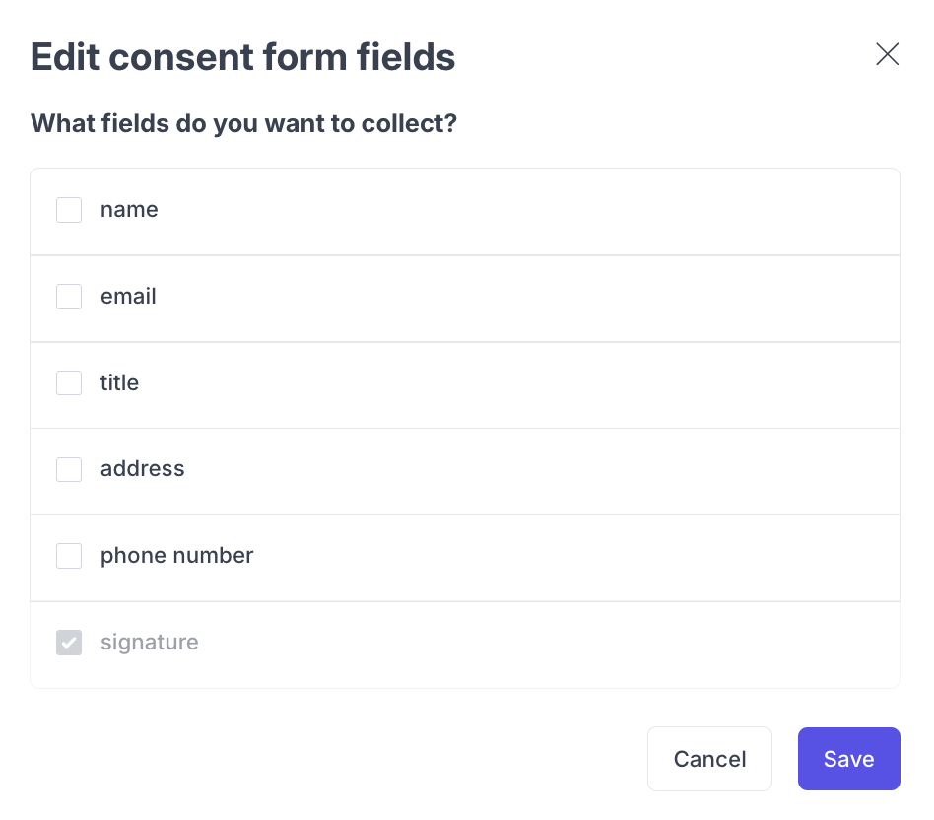Click the disabled signature checkbox

coord(69,643)
